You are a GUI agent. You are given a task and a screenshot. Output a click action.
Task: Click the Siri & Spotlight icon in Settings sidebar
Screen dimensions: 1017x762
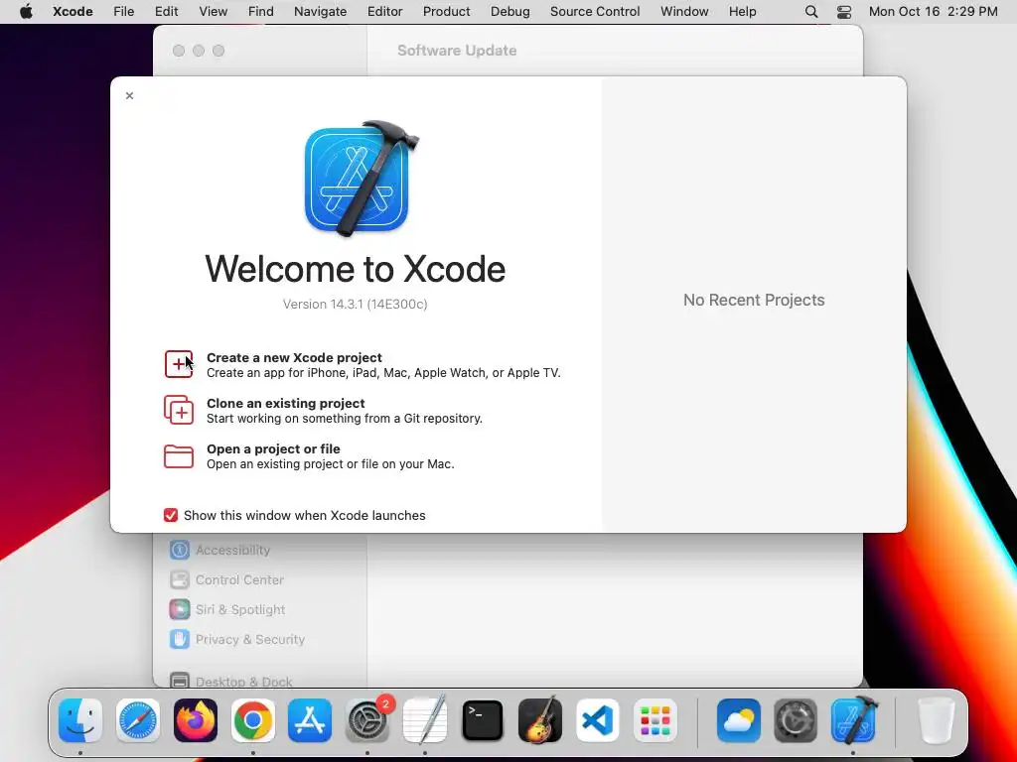pyautogui.click(x=180, y=610)
